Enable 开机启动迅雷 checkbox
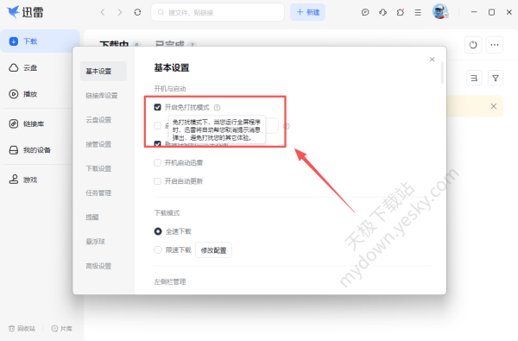 pos(158,162)
